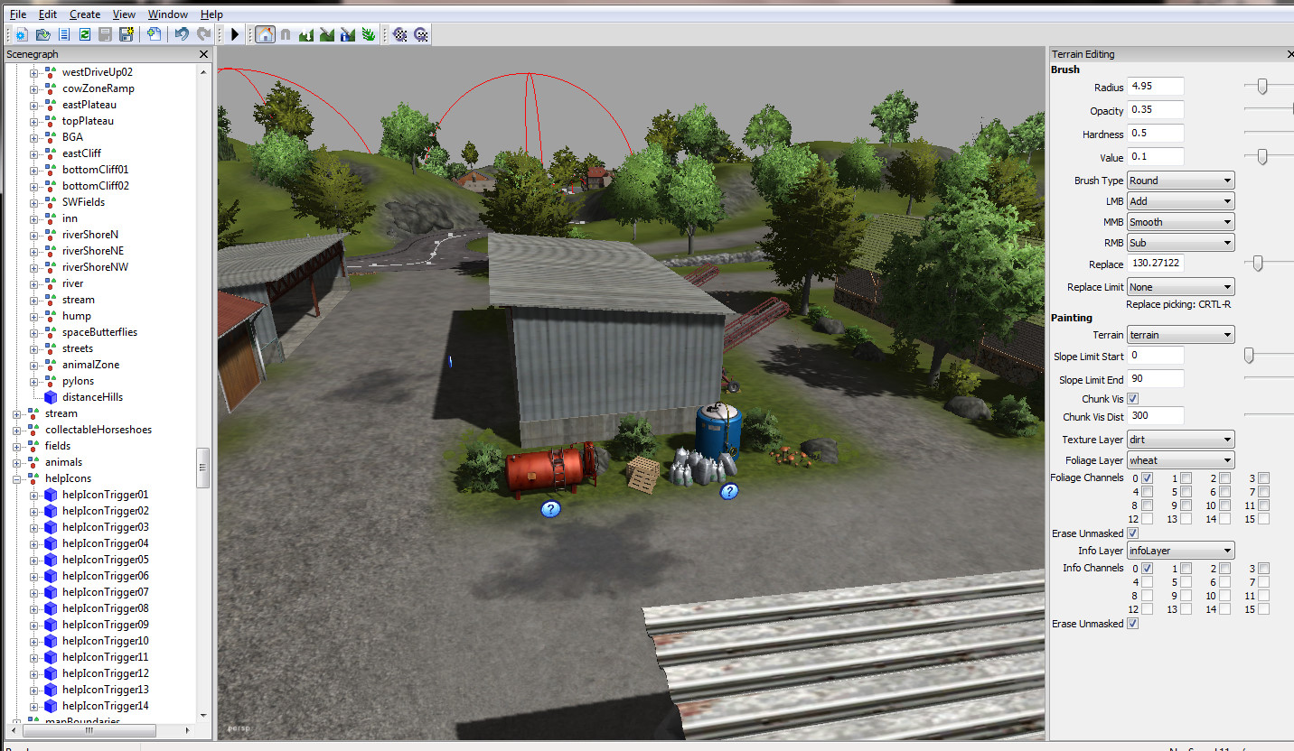Start the game with the Play icon
Screen dimensions: 1294x751
tap(235, 34)
